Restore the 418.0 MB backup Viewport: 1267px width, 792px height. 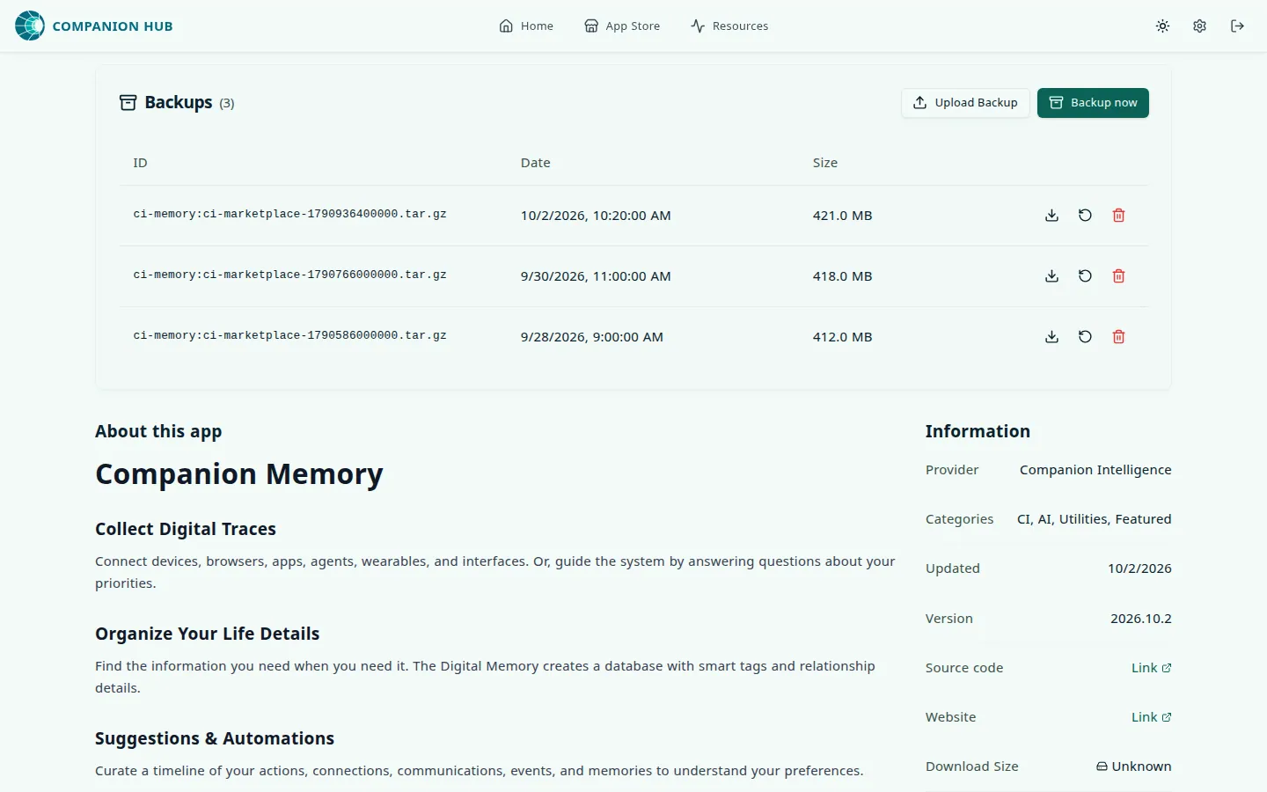point(1085,276)
